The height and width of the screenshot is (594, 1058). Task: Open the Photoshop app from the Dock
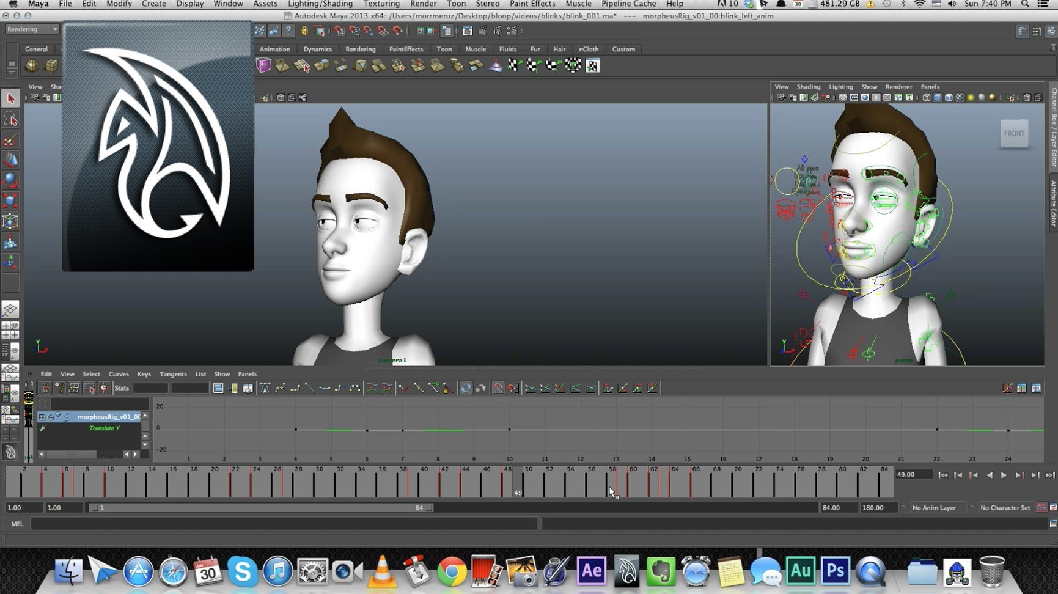[835, 571]
